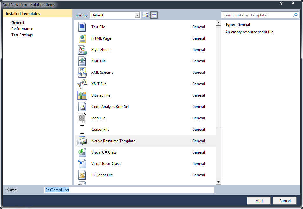Click the Add button
The width and height of the screenshot is (303, 209).
tap(259, 200)
